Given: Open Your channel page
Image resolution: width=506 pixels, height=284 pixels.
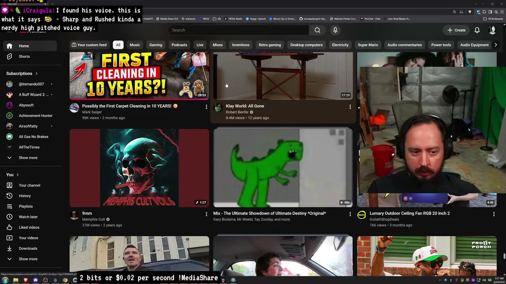Looking at the screenshot, I should pyautogui.click(x=30, y=185).
